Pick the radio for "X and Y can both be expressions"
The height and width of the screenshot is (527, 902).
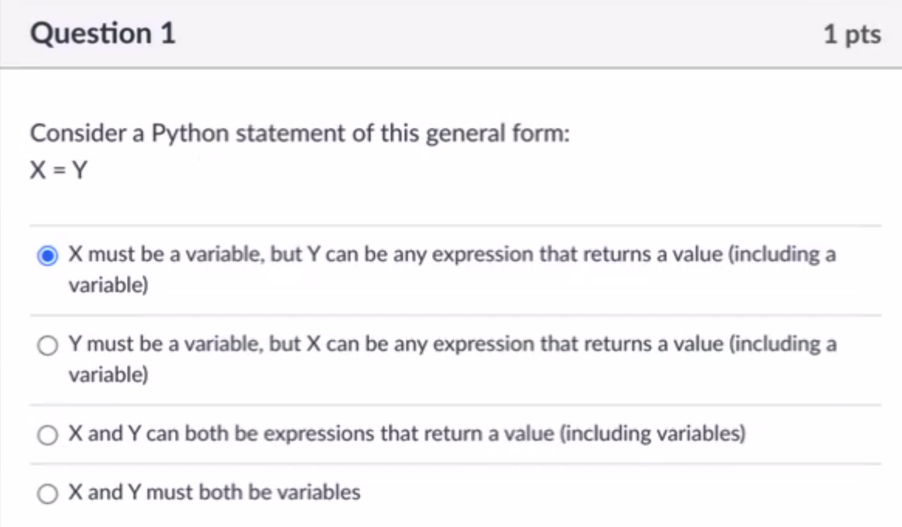coord(47,435)
